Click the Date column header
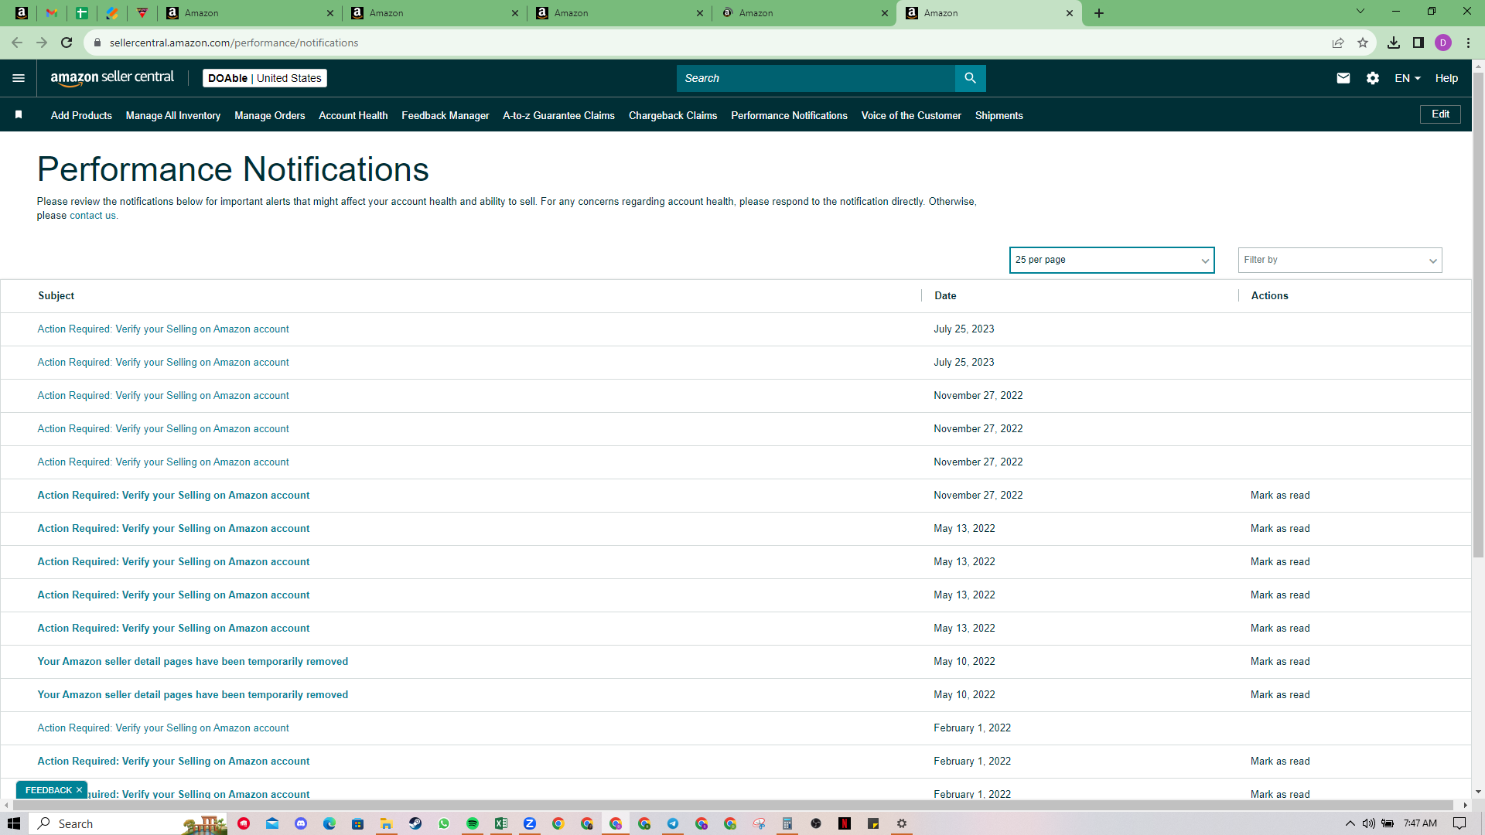Image resolution: width=1485 pixels, height=835 pixels. tap(945, 296)
